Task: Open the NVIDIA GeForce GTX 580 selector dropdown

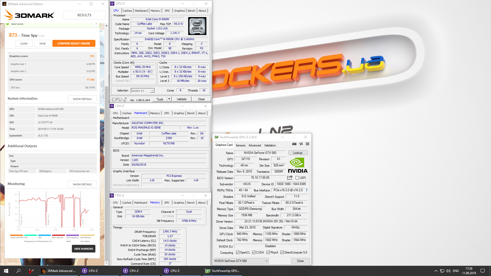Action: click(241, 261)
